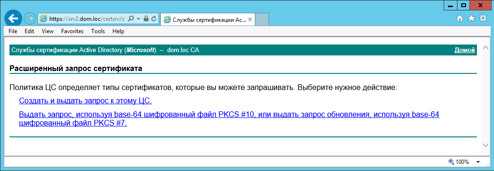Open link Создать и выдать запрос к этому ЦС
This screenshot has width=494, height=171.
[x=86, y=101]
